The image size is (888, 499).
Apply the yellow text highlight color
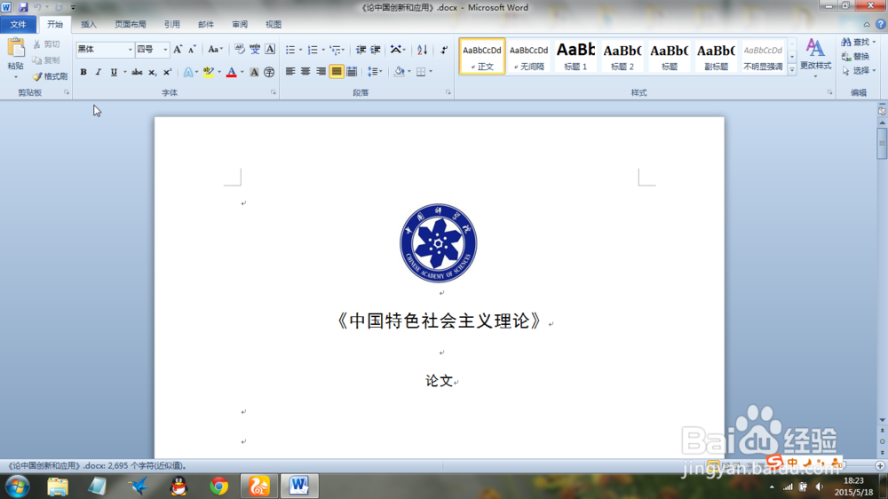pos(209,72)
